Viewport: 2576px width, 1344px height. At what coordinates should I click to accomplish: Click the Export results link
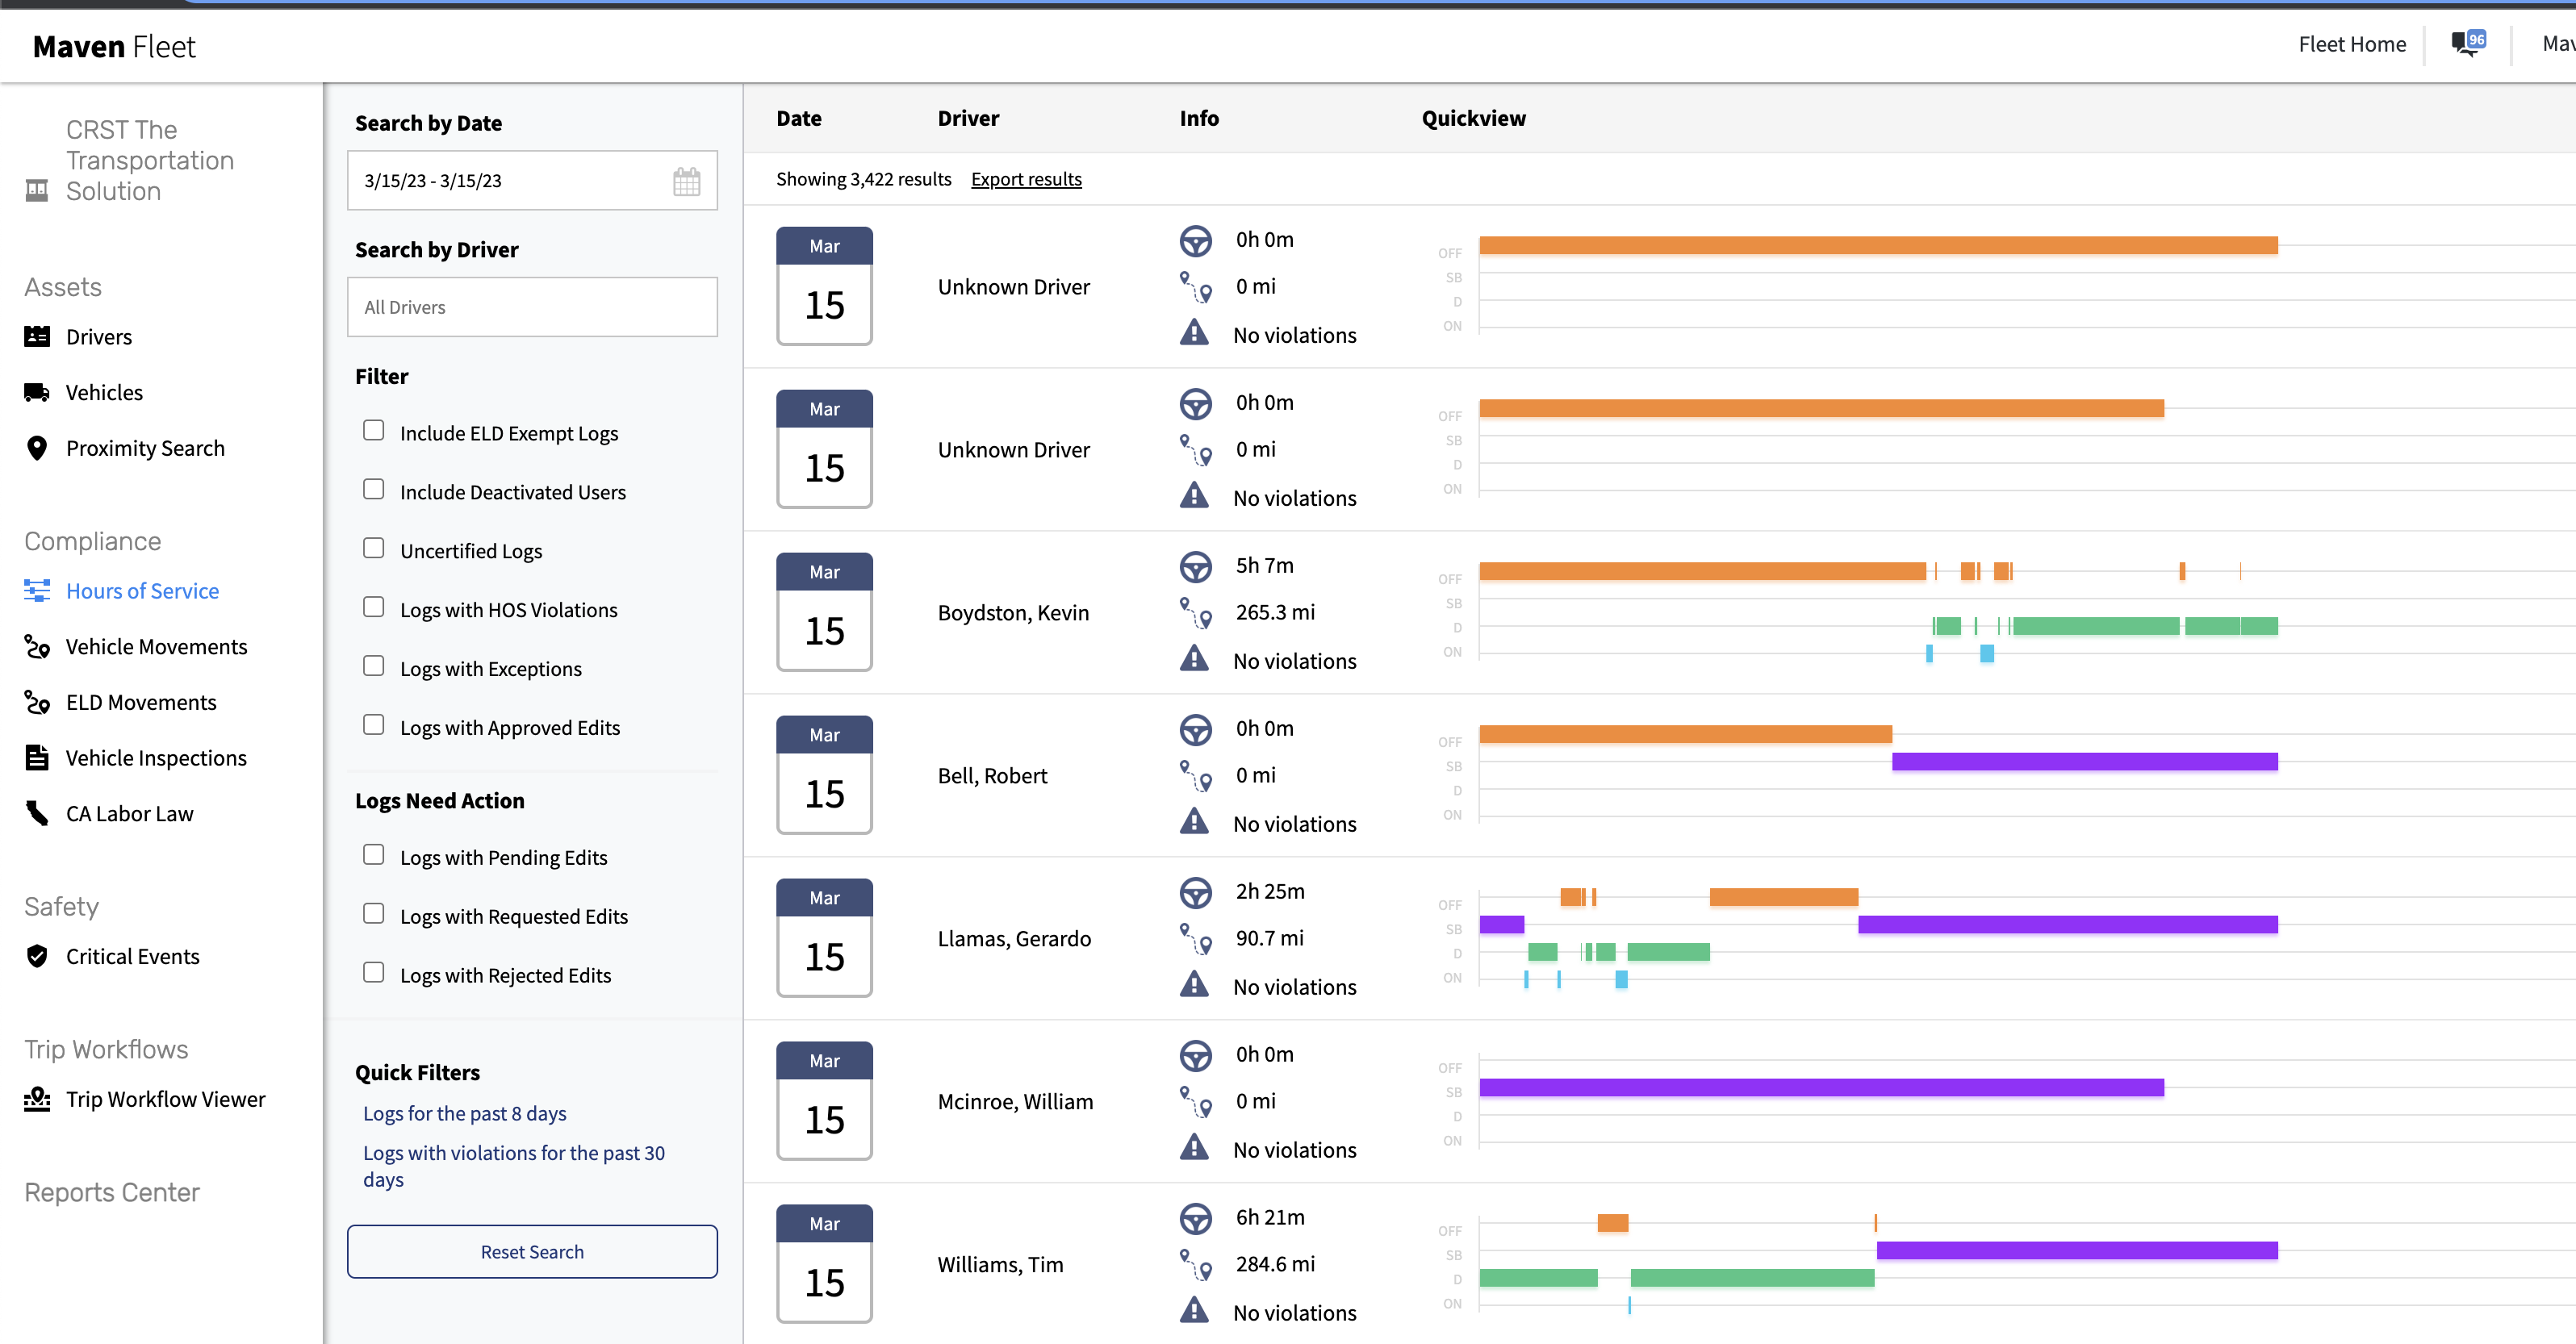click(1026, 179)
